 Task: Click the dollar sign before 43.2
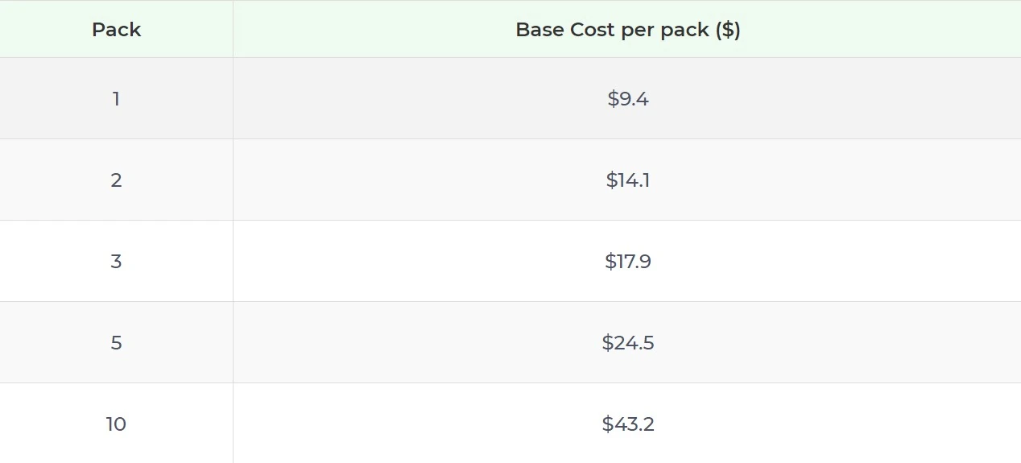click(607, 424)
